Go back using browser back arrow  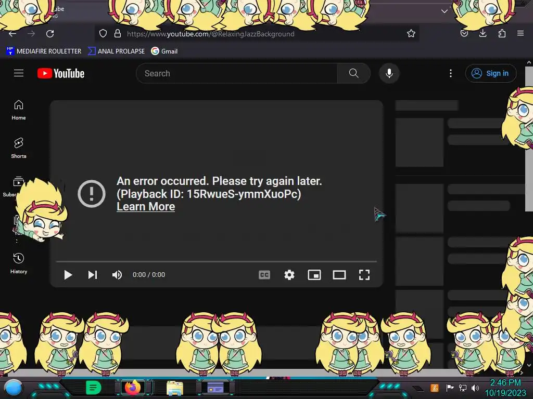[x=12, y=34]
